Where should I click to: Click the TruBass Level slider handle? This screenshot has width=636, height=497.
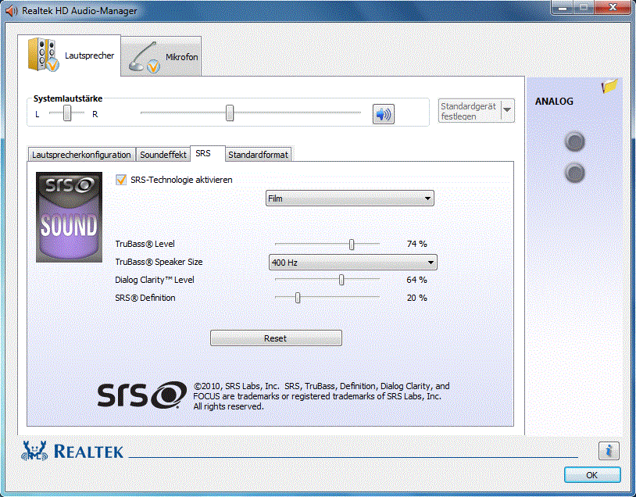pyautogui.click(x=352, y=245)
